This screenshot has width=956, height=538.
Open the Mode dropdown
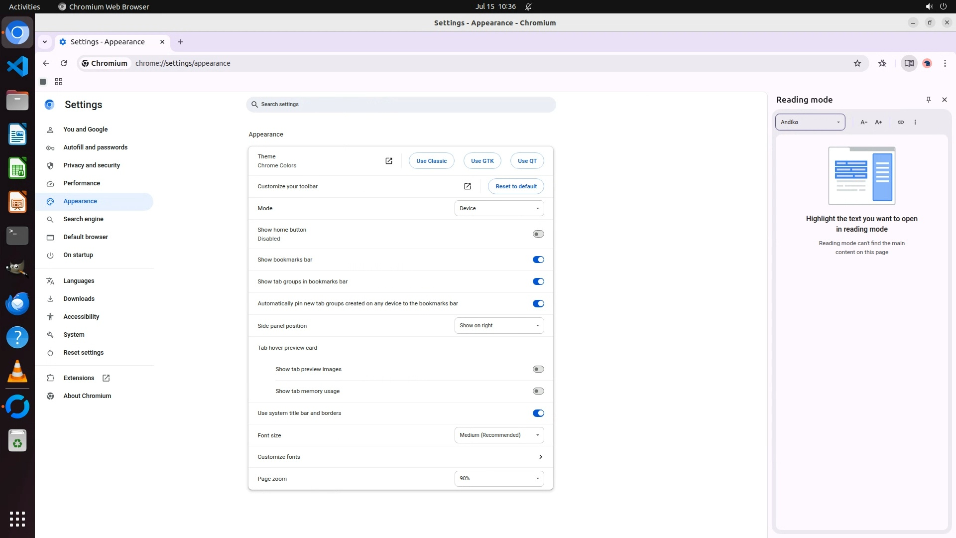click(x=499, y=208)
